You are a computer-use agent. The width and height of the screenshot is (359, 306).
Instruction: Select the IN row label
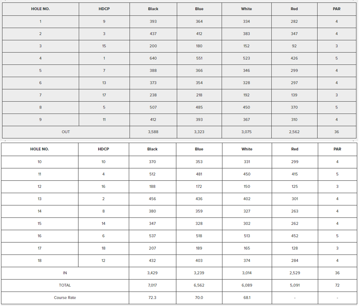pos(65,273)
